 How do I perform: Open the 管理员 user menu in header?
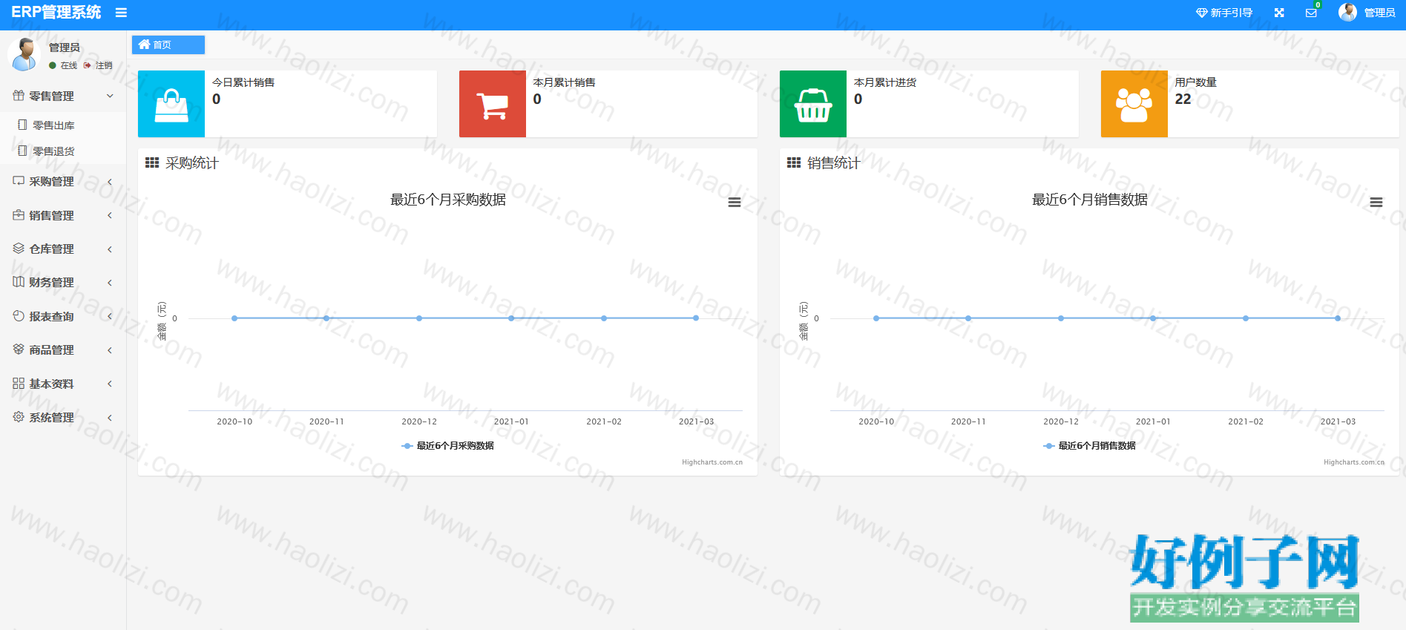click(x=1379, y=13)
